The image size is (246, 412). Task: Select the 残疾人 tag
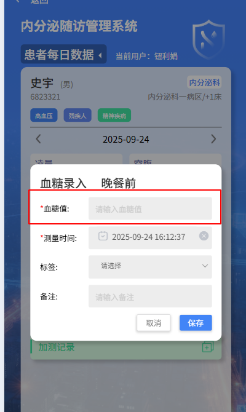[77, 116]
